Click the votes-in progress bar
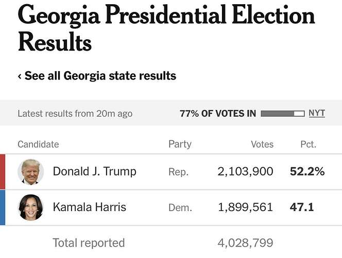342x258 pixels. (283, 114)
